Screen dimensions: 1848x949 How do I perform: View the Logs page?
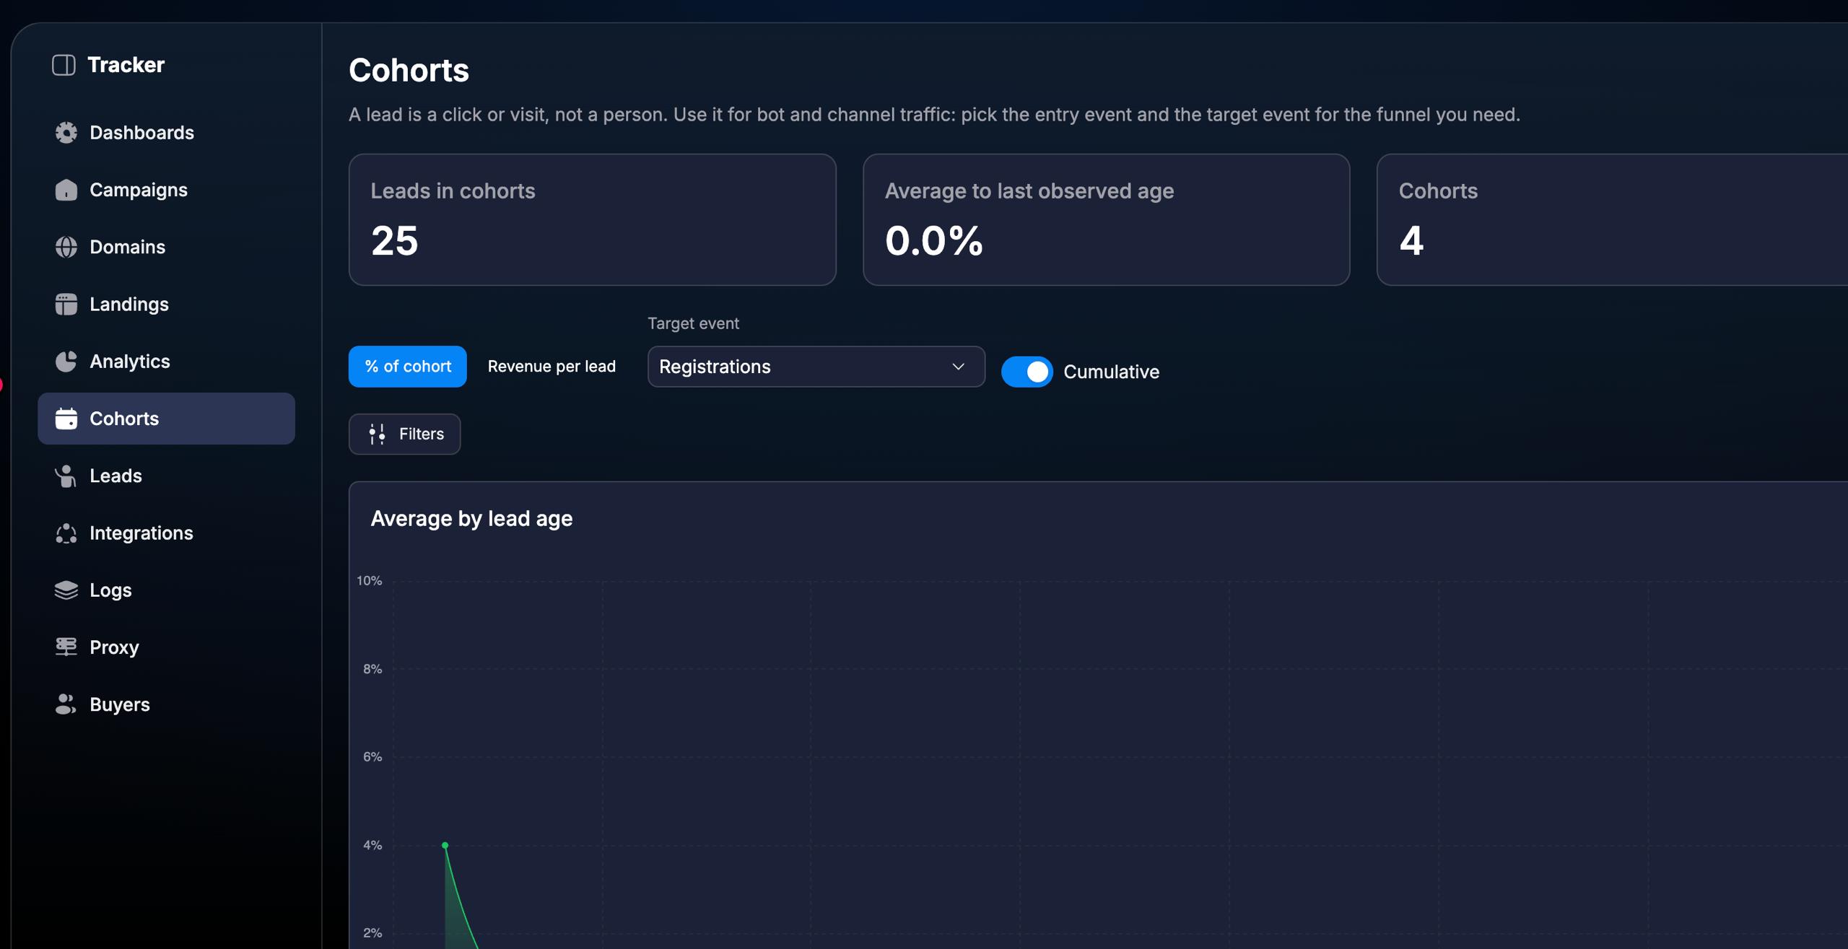click(x=166, y=590)
